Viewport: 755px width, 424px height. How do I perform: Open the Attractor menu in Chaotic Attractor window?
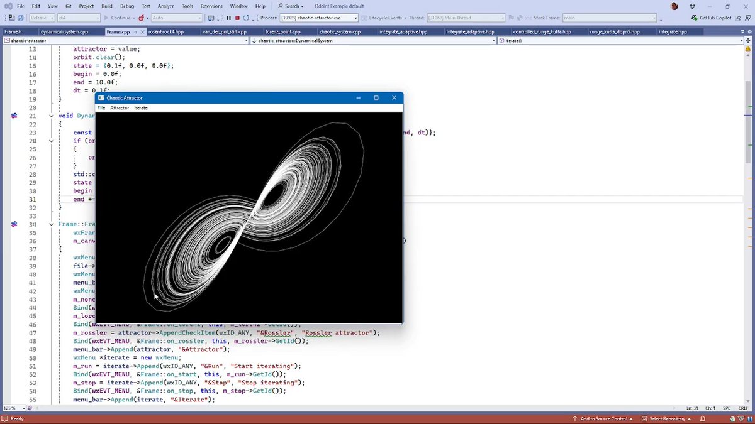pos(120,108)
